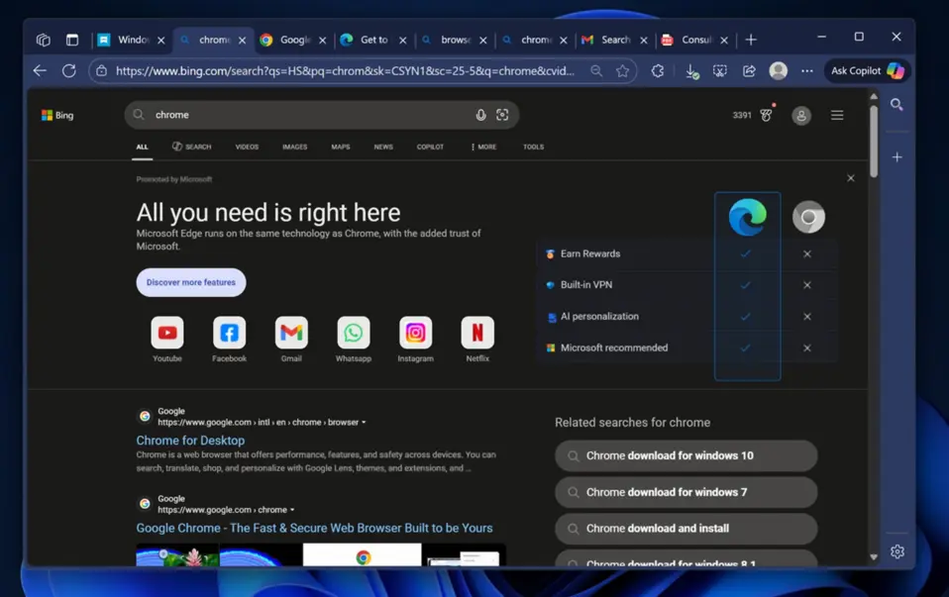This screenshot has width=949, height=597.
Task: Switch to the NEWS search tab
Action: tap(382, 147)
